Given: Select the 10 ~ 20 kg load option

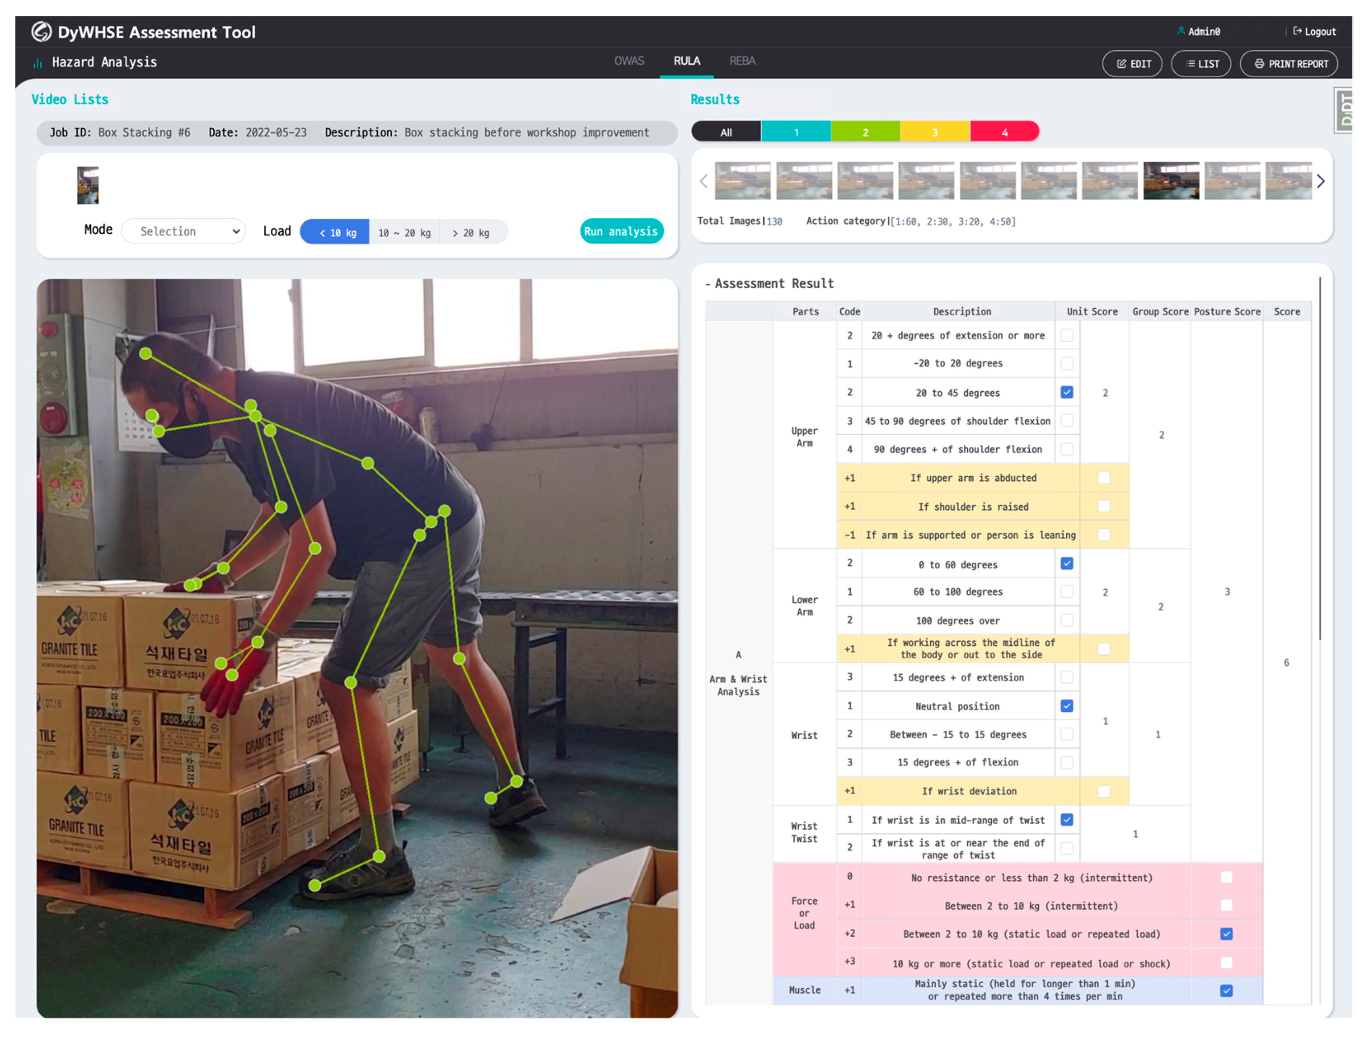Looking at the screenshot, I should pos(404,233).
